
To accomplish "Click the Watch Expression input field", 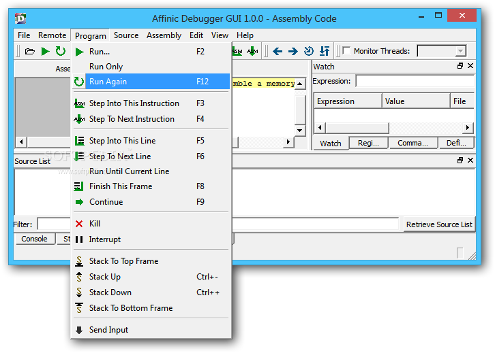I will tap(415, 81).
